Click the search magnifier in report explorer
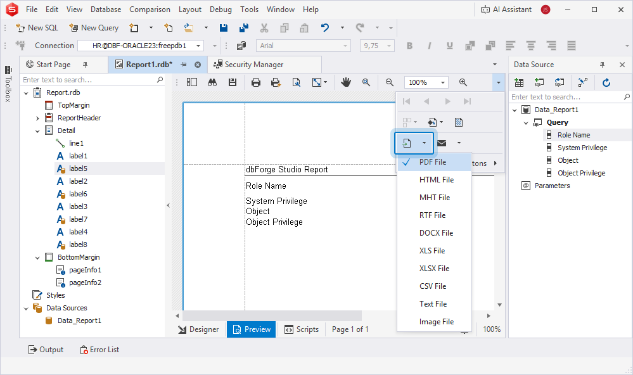 click(x=160, y=80)
